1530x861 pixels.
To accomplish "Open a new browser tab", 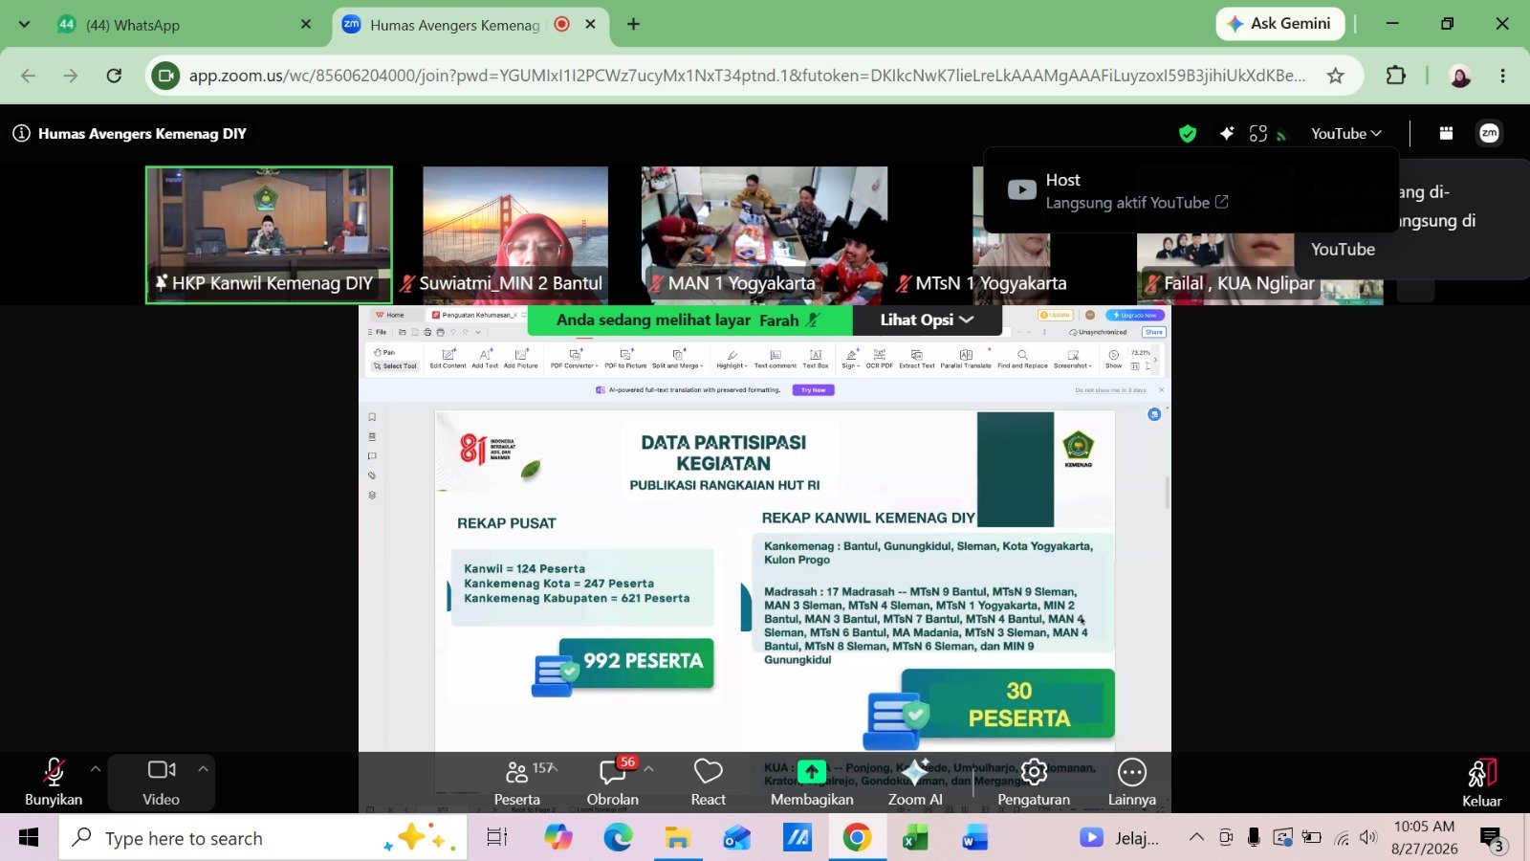I will (633, 25).
